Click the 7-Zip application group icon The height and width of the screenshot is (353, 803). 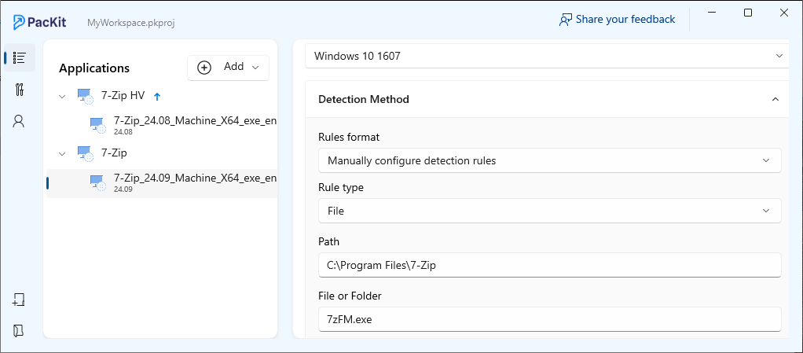[x=85, y=153]
